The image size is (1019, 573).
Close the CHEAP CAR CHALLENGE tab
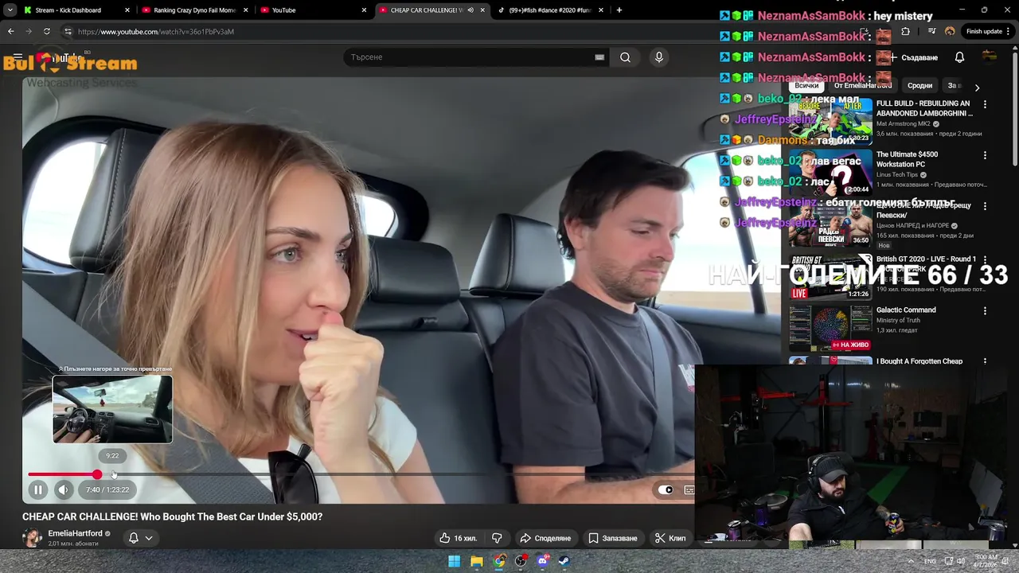(482, 10)
